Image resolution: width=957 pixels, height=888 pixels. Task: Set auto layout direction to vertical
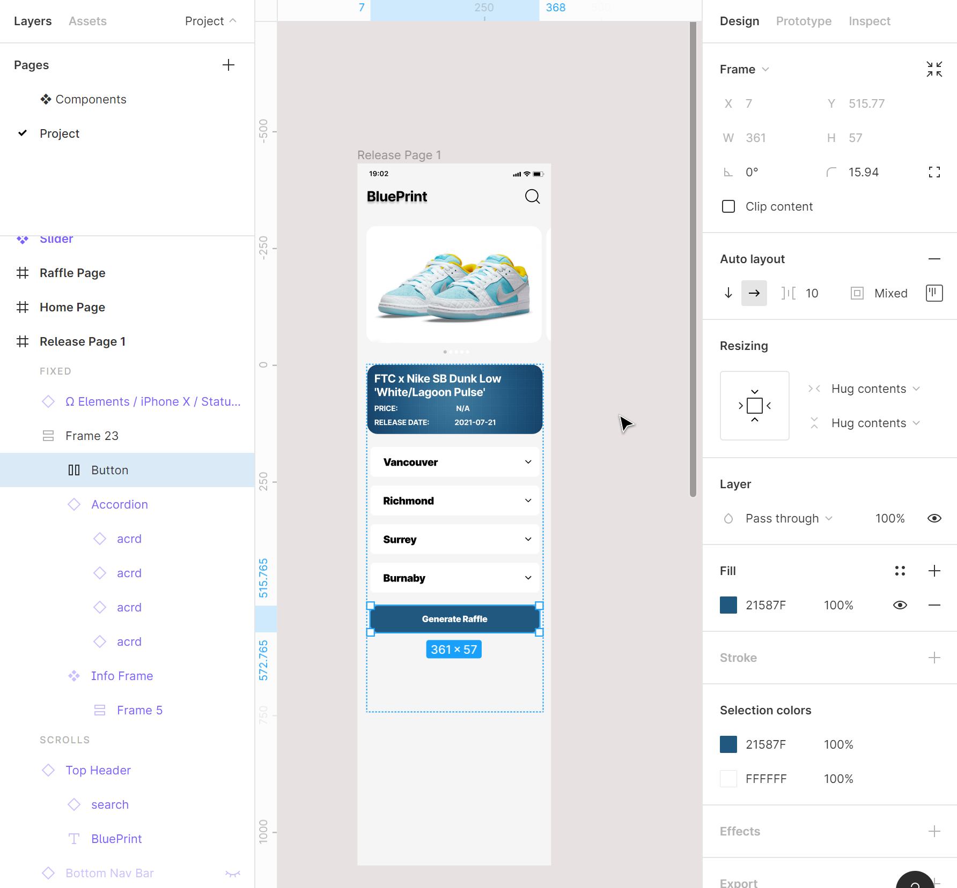click(x=728, y=293)
